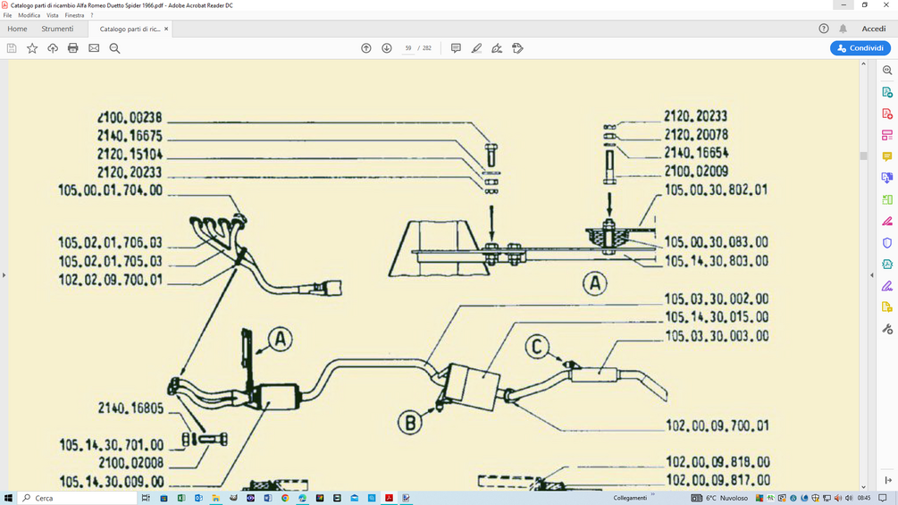Open the search tool in the right sidebar

887,71
